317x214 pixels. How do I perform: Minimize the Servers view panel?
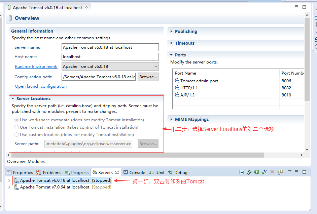(x=296, y=171)
